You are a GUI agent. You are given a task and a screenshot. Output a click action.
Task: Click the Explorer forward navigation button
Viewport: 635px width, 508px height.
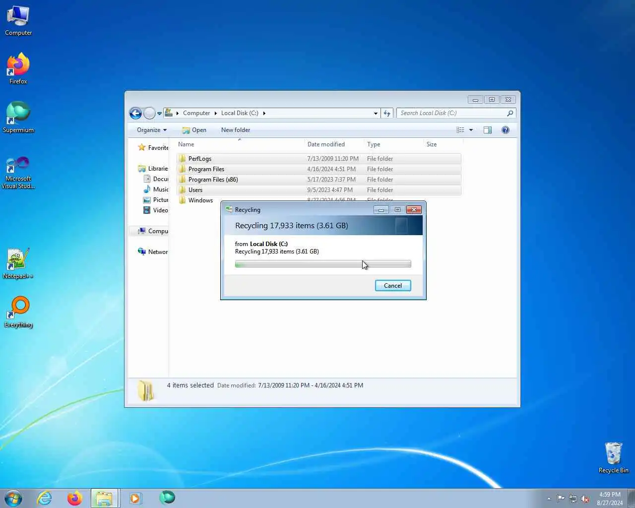(x=149, y=113)
